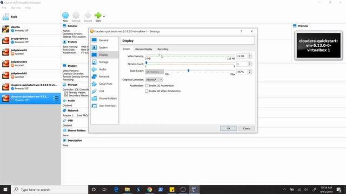Click the Video Memory spinner arrows
The height and width of the screenshot is (194, 346).
click(x=250, y=56)
